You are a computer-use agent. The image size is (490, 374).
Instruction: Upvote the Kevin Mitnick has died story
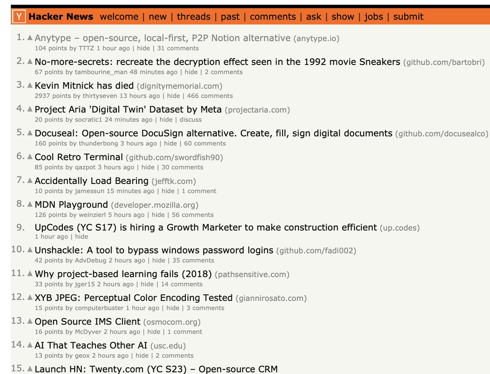(x=30, y=85)
